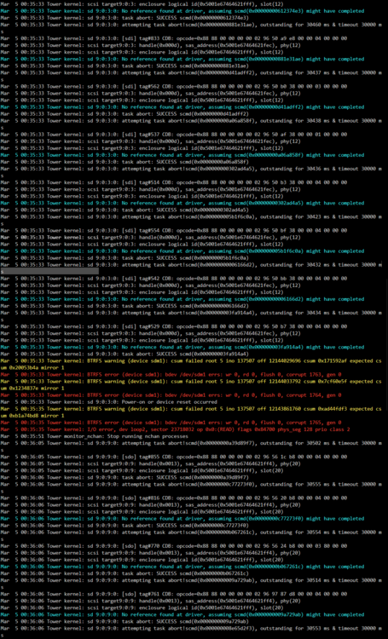Click the BTRFS warning line with offset 12143861760
The image size is (388, 639).
coord(191,412)
